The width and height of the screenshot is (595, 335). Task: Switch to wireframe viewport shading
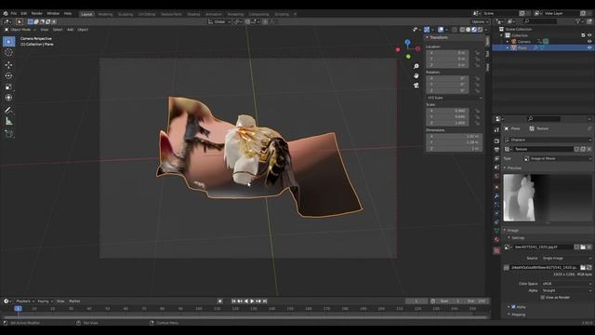(462, 29)
